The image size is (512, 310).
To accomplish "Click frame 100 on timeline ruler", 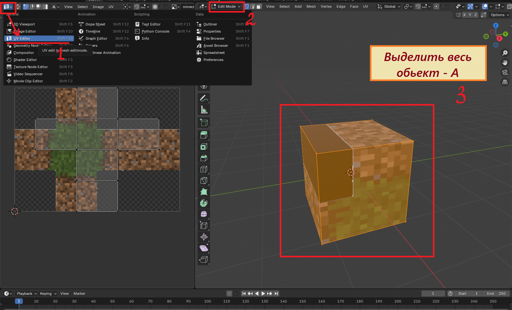I will pos(207,301).
